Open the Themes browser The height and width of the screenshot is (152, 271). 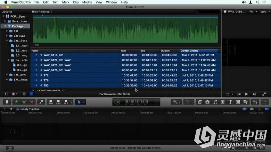point(246,102)
